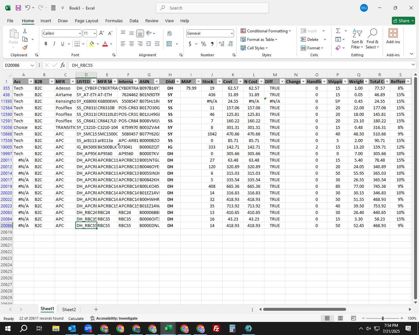
Task: Toggle Italic formatting
Action: (54, 44)
